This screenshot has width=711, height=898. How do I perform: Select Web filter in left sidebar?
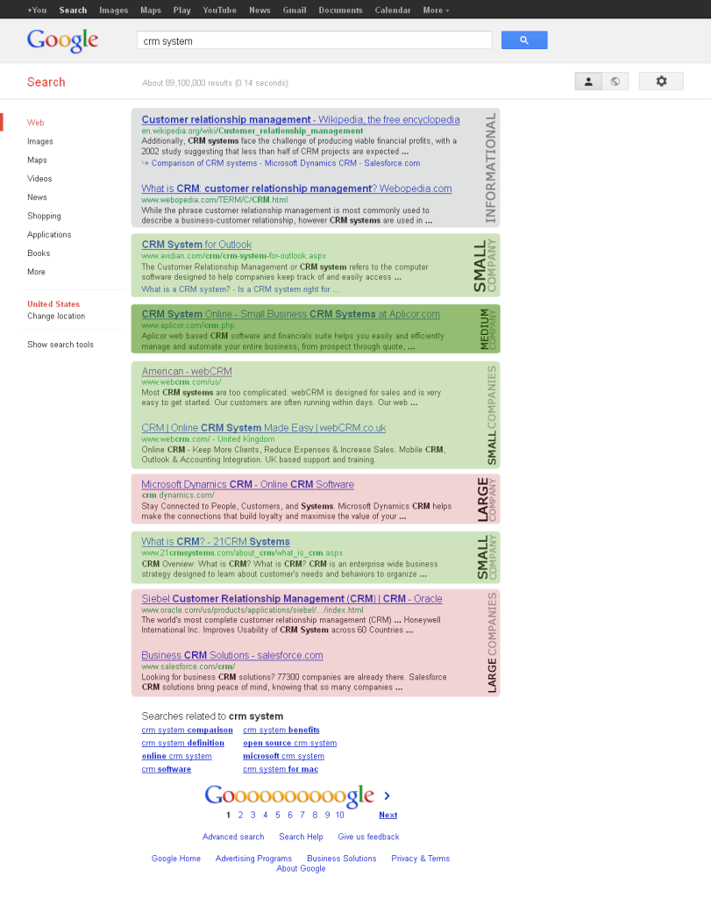(35, 123)
